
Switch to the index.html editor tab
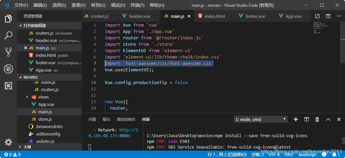(x=214, y=16)
